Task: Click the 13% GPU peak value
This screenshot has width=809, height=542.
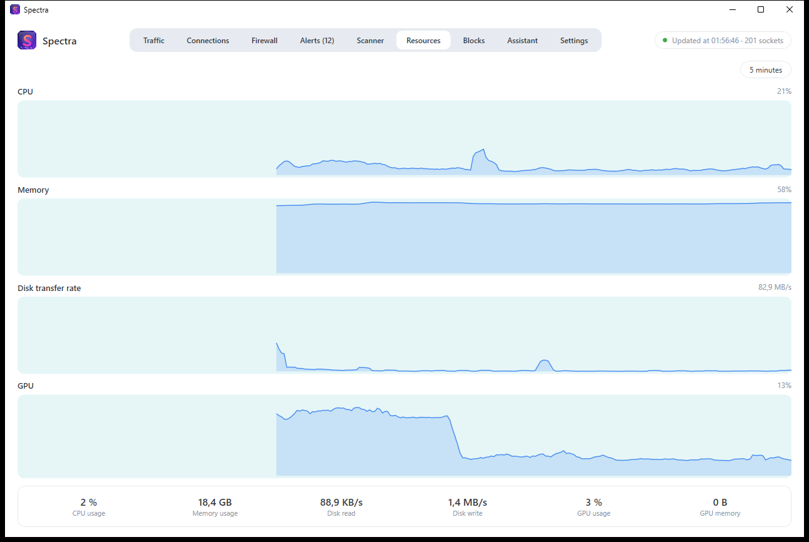Action: pyautogui.click(x=784, y=386)
